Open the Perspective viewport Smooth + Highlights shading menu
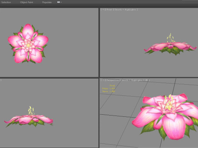This screenshot has width=198, height=148. tap(132, 80)
